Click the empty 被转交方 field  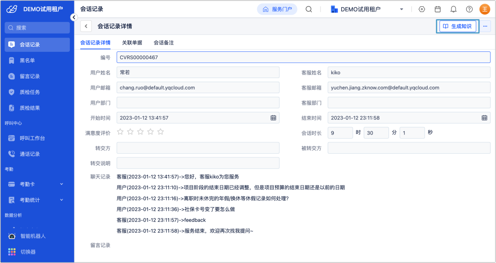pyautogui.click(x=409, y=148)
